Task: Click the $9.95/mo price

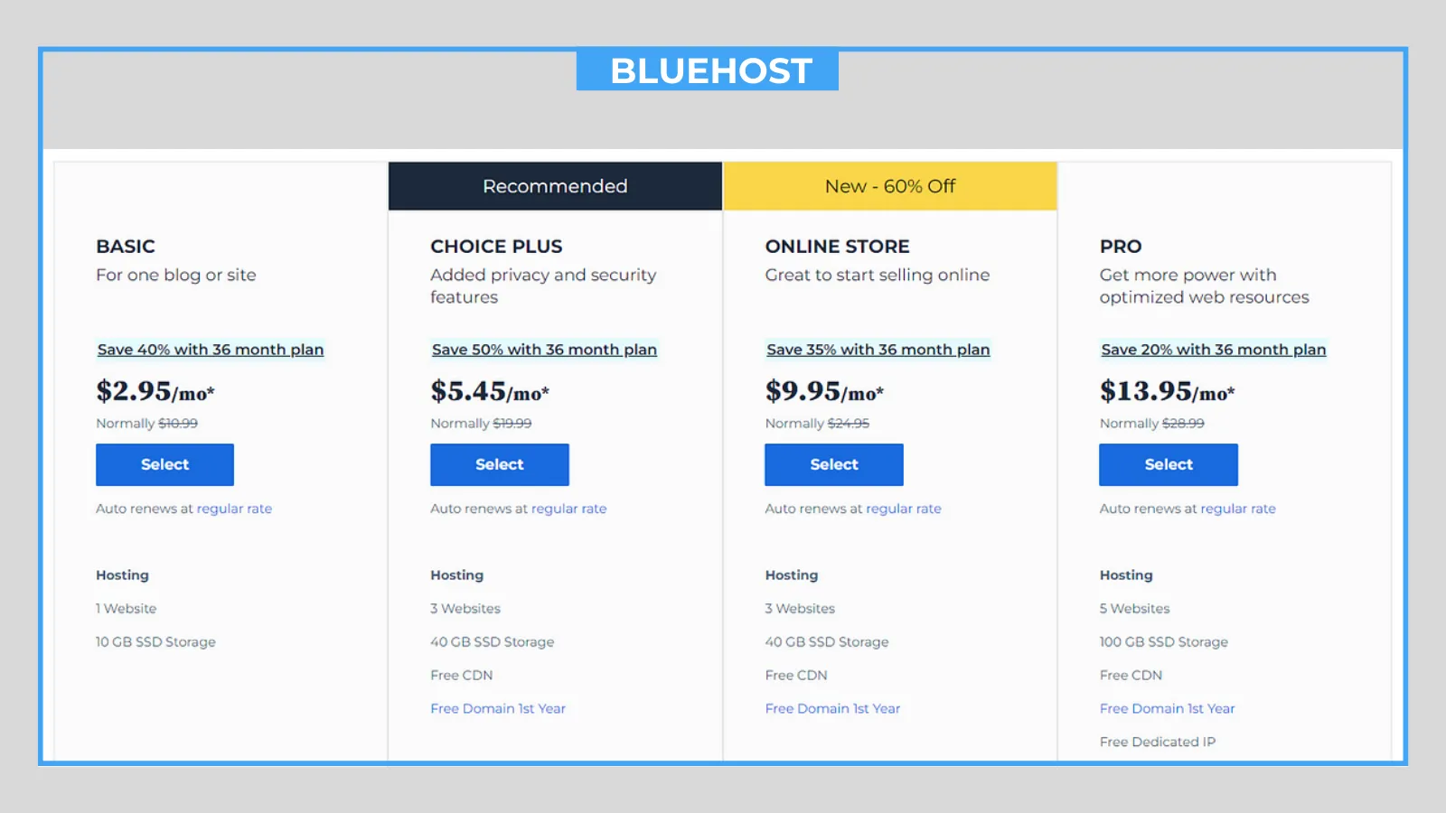Action: click(824, 391)
